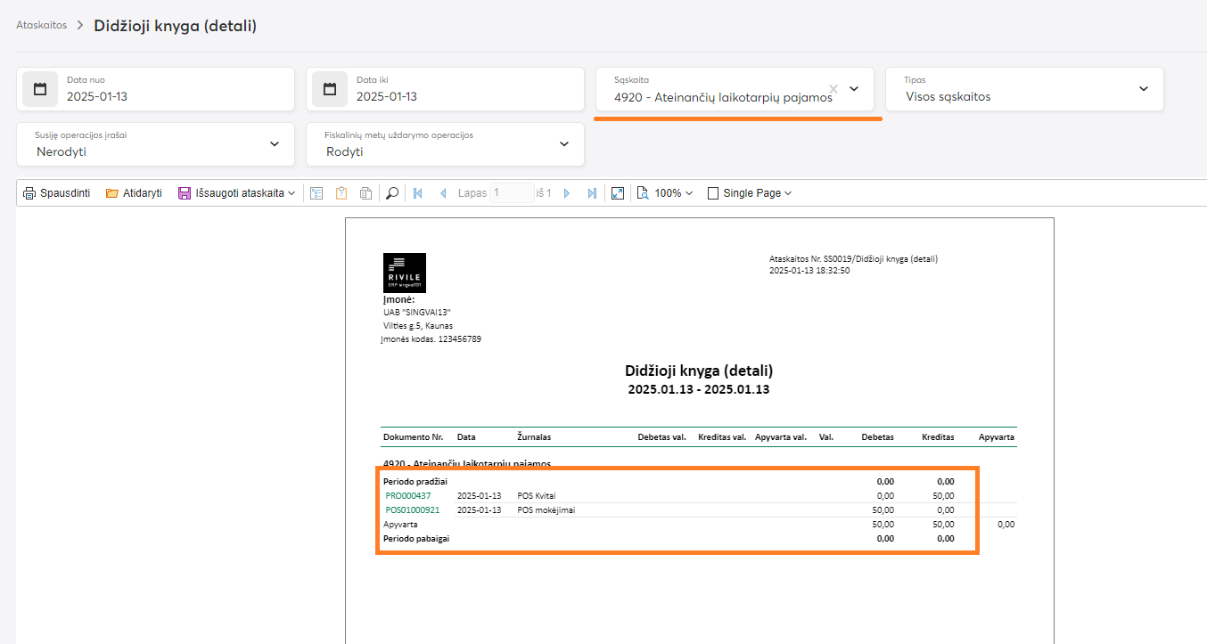
Task: Click the Periodo pradžiai row label
Action: point(415,482)
